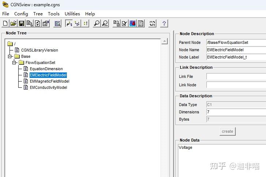Open file information toolbar icon
This screenshot has width=266, height=177.
coord(46,23)
